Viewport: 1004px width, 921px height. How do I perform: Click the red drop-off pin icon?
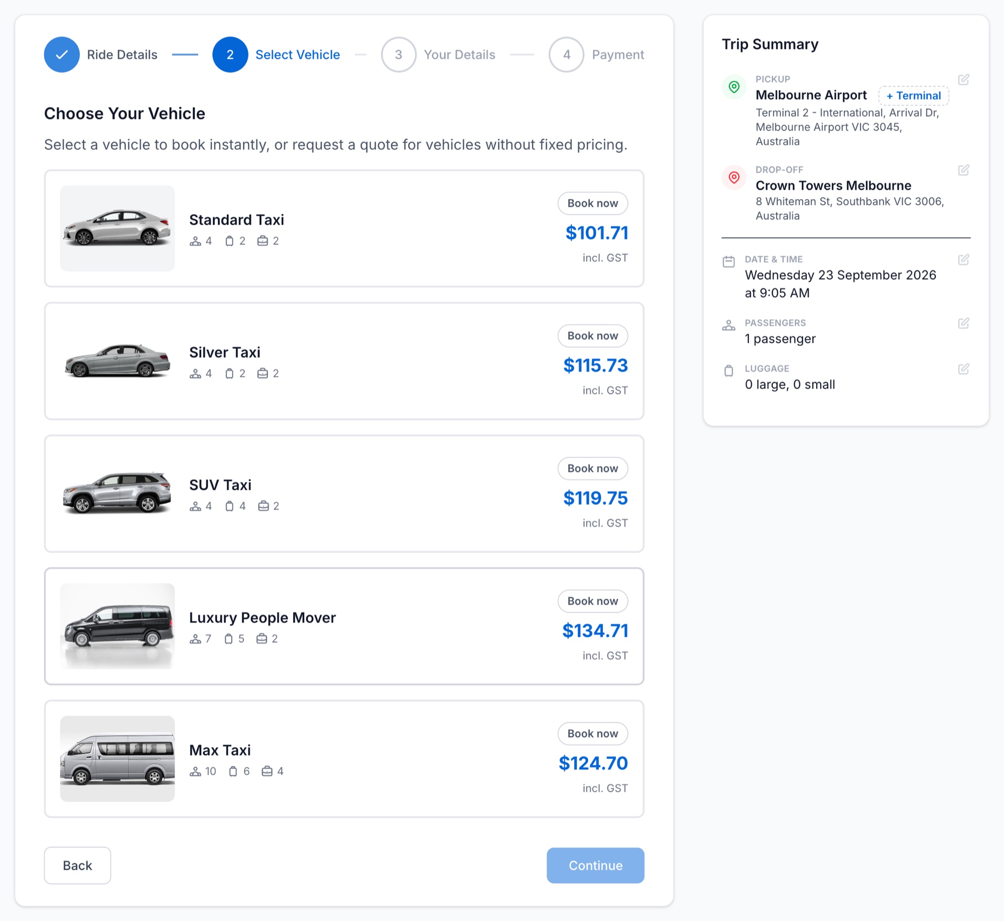pyautogui.click(x=734, y=177)
